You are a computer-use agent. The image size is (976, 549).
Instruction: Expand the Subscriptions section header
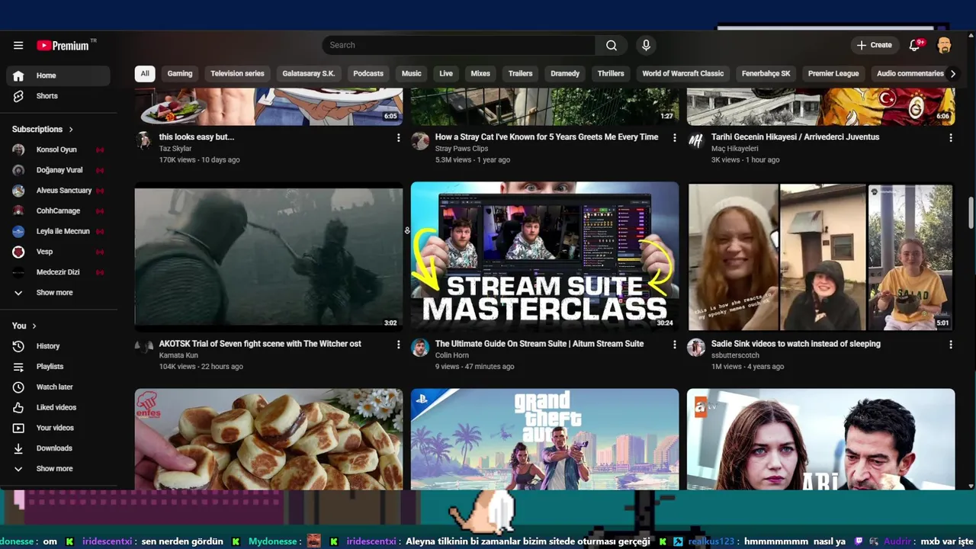click(43, 130)
